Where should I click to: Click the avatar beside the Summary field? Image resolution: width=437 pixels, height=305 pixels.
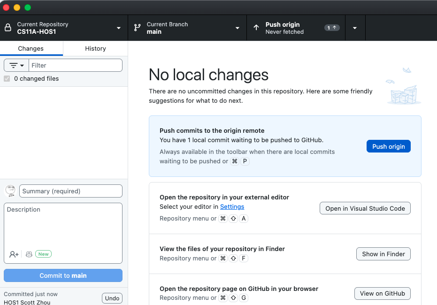[x=10, y=191]
